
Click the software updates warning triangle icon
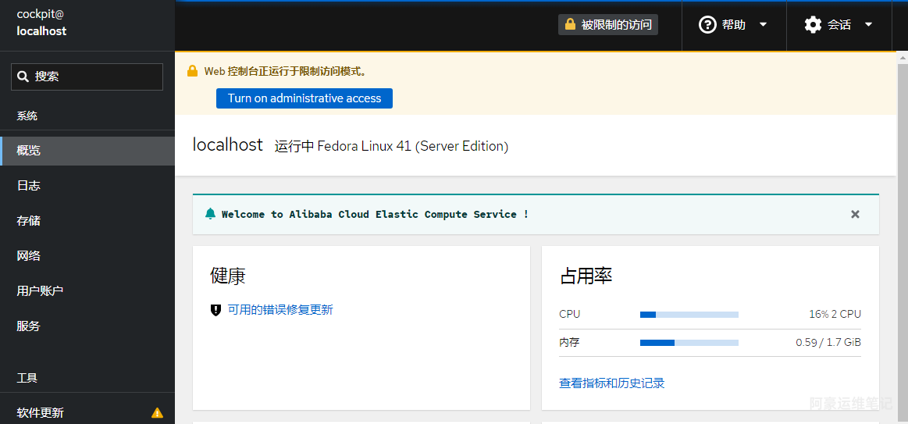pos(157,413)
